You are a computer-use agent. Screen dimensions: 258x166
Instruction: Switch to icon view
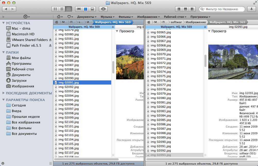pyautogui.click(x=55, y=9)
